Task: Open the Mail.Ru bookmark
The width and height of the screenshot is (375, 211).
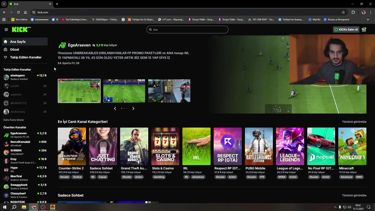Action: pyautogui.click(x=314, y=20)
